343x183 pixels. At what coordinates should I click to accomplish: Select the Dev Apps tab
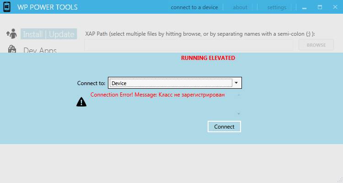(40, 50)
